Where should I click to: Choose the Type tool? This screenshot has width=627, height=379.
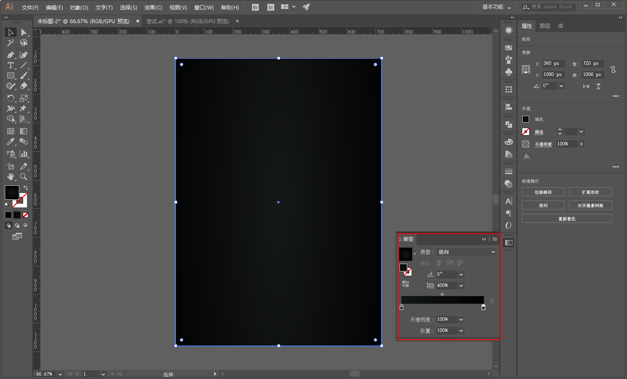tap(11, 65)
